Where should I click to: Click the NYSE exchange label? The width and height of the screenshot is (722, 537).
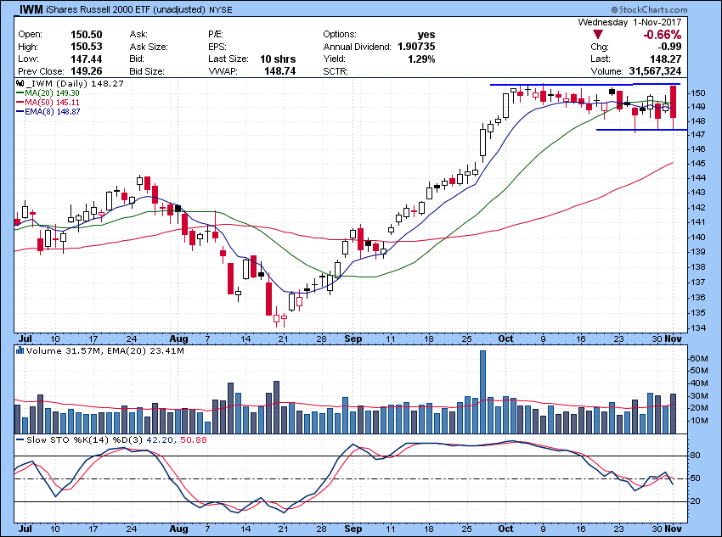point(221,9)
